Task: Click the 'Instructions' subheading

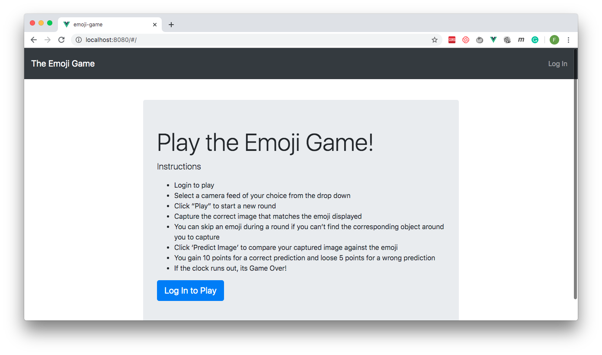Action: coord(179,166)
